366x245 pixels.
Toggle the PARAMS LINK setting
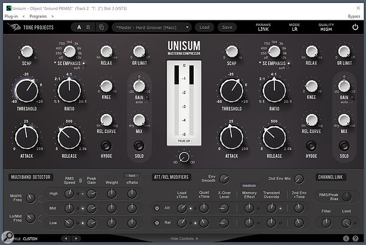coord(263,27)
